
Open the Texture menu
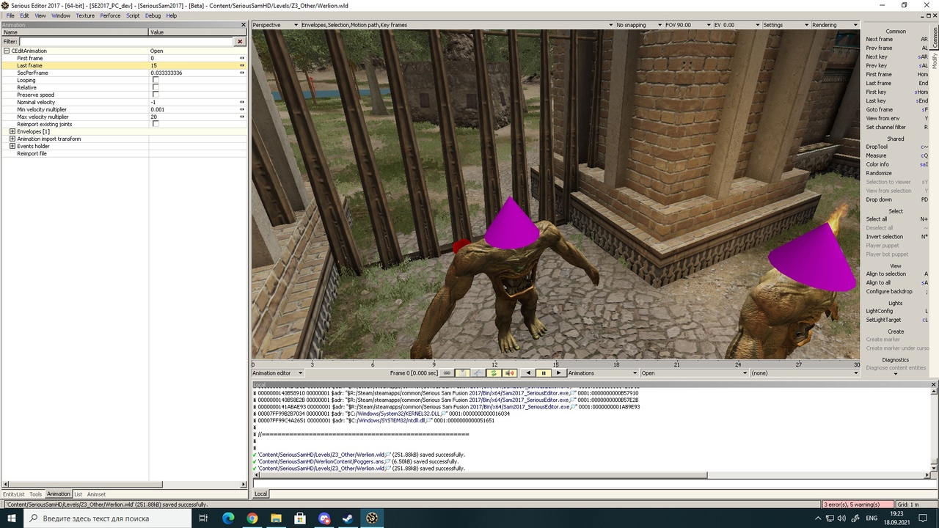click(x=85, y=15)
